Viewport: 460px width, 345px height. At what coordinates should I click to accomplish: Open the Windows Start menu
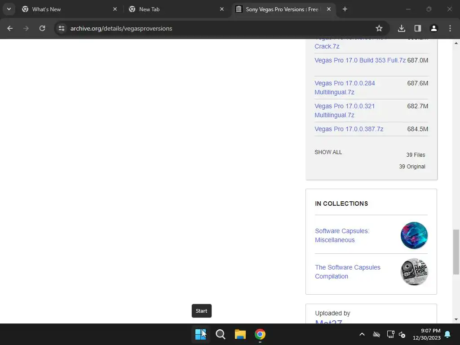201,334
